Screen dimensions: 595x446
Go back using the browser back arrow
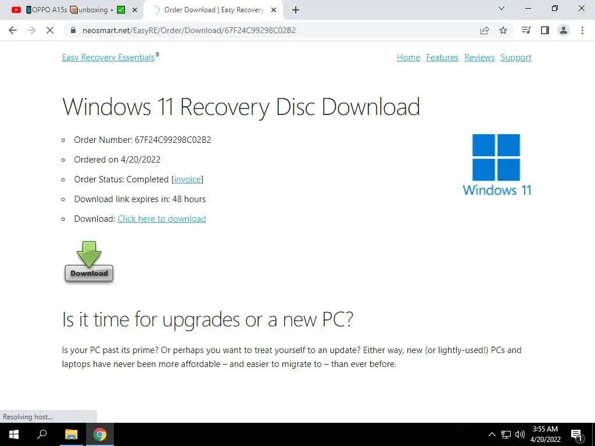click(13, 30)
